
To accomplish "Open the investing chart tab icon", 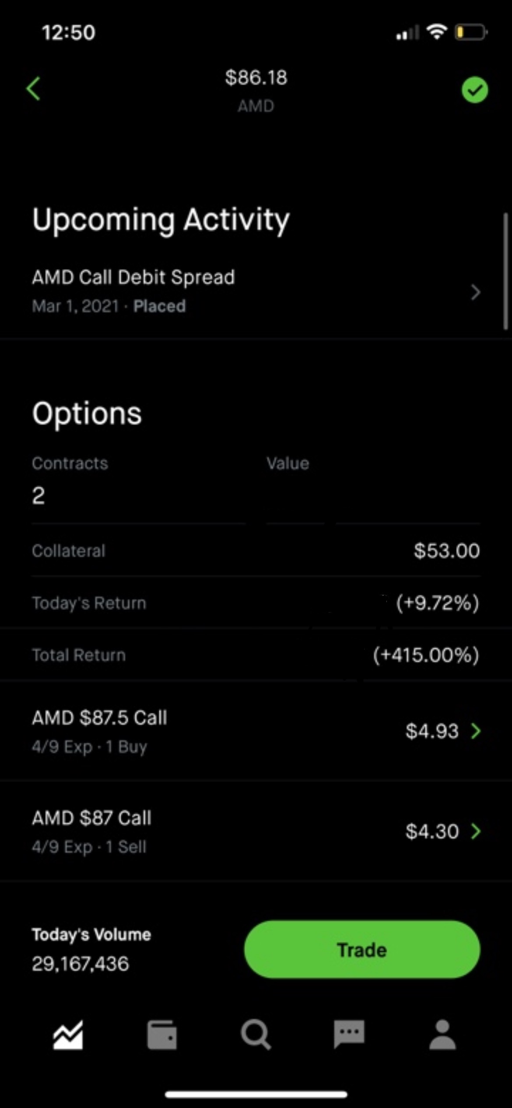I will (68, 1035).
